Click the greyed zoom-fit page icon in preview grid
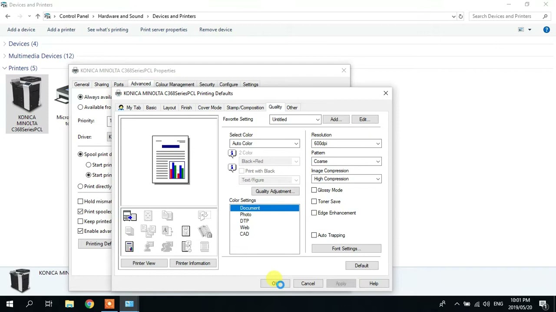556x312 pixels. tap(148, 215)
